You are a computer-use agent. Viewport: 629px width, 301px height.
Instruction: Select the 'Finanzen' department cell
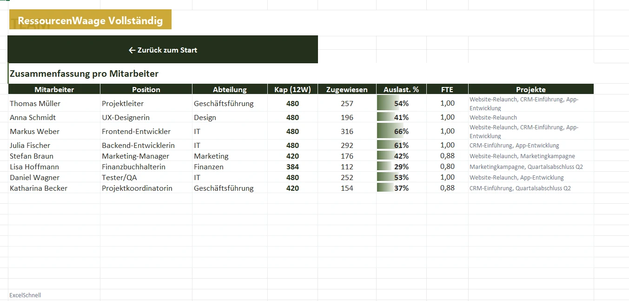point(230,167)
